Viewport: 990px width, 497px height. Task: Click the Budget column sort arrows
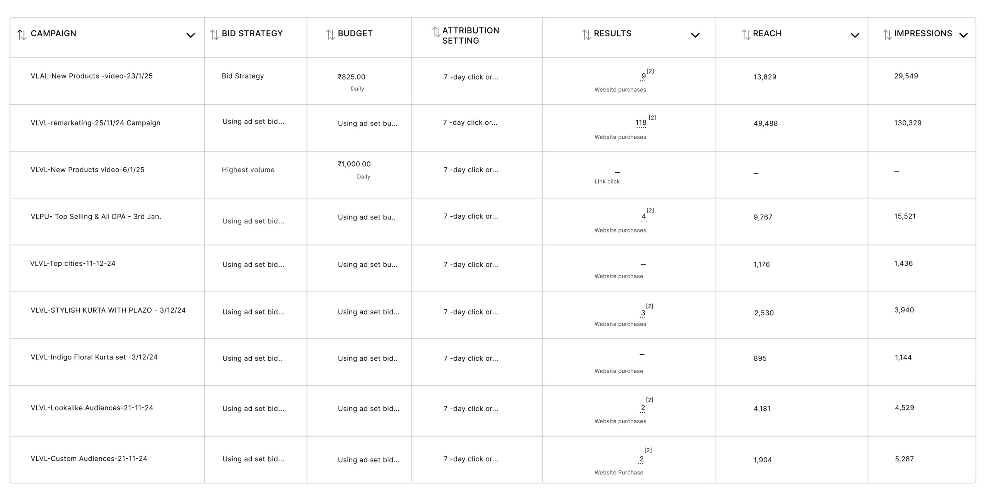[x=330, y=35]
